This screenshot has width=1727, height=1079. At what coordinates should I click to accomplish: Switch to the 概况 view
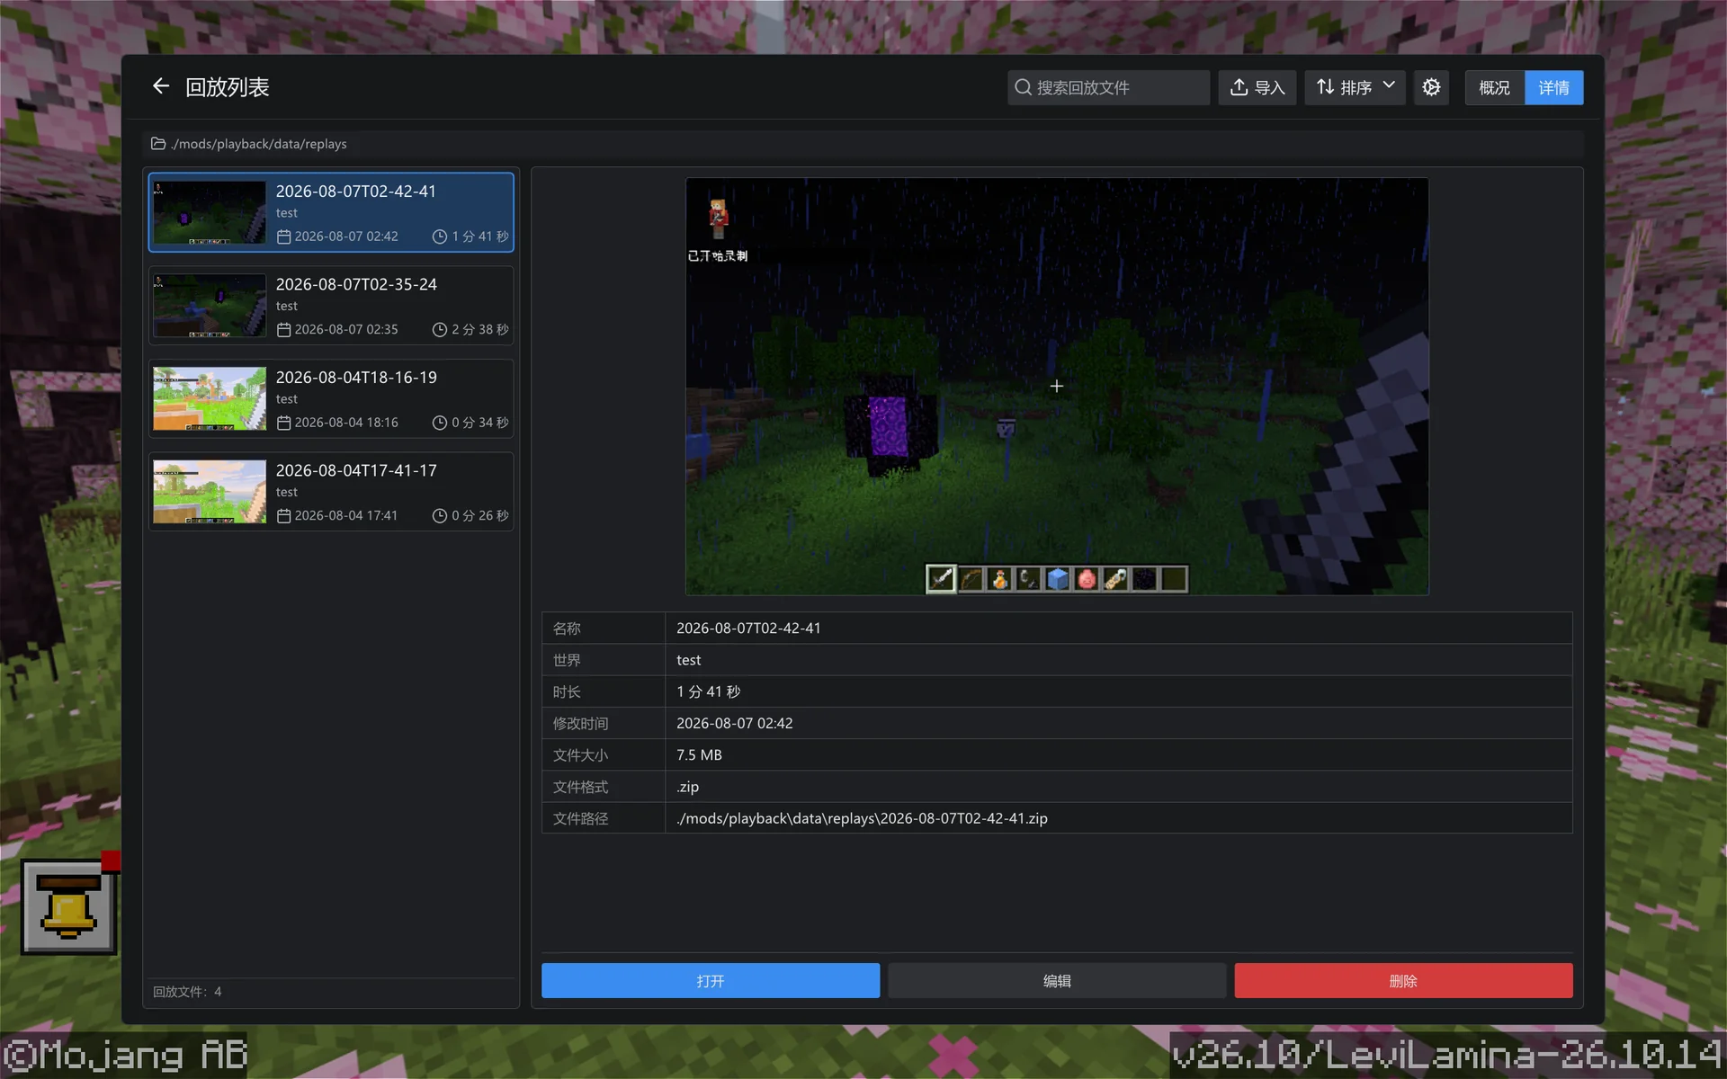(x=1494, y=88)
